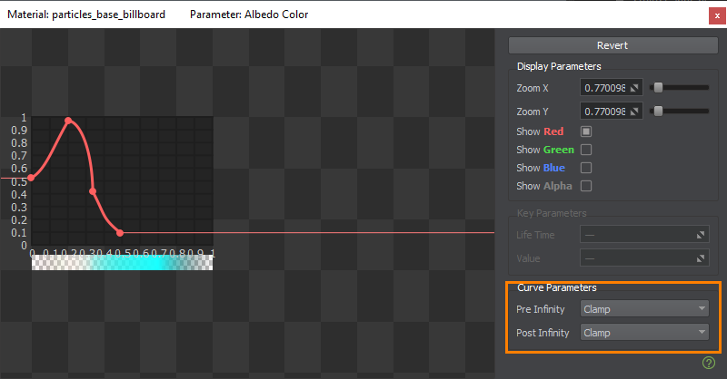This screenshot has width=727, height=379.
Task: Click the Zoom X slider handle
Action: click(658, 88)
